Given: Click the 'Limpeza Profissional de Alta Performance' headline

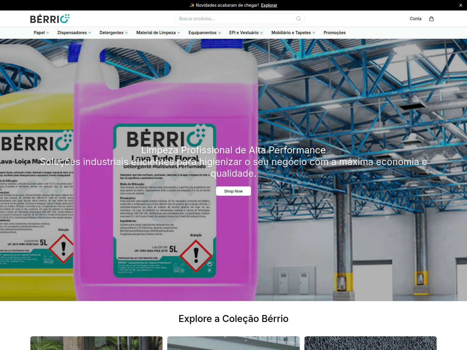Looking at the screenshot, I should [233, 150].
